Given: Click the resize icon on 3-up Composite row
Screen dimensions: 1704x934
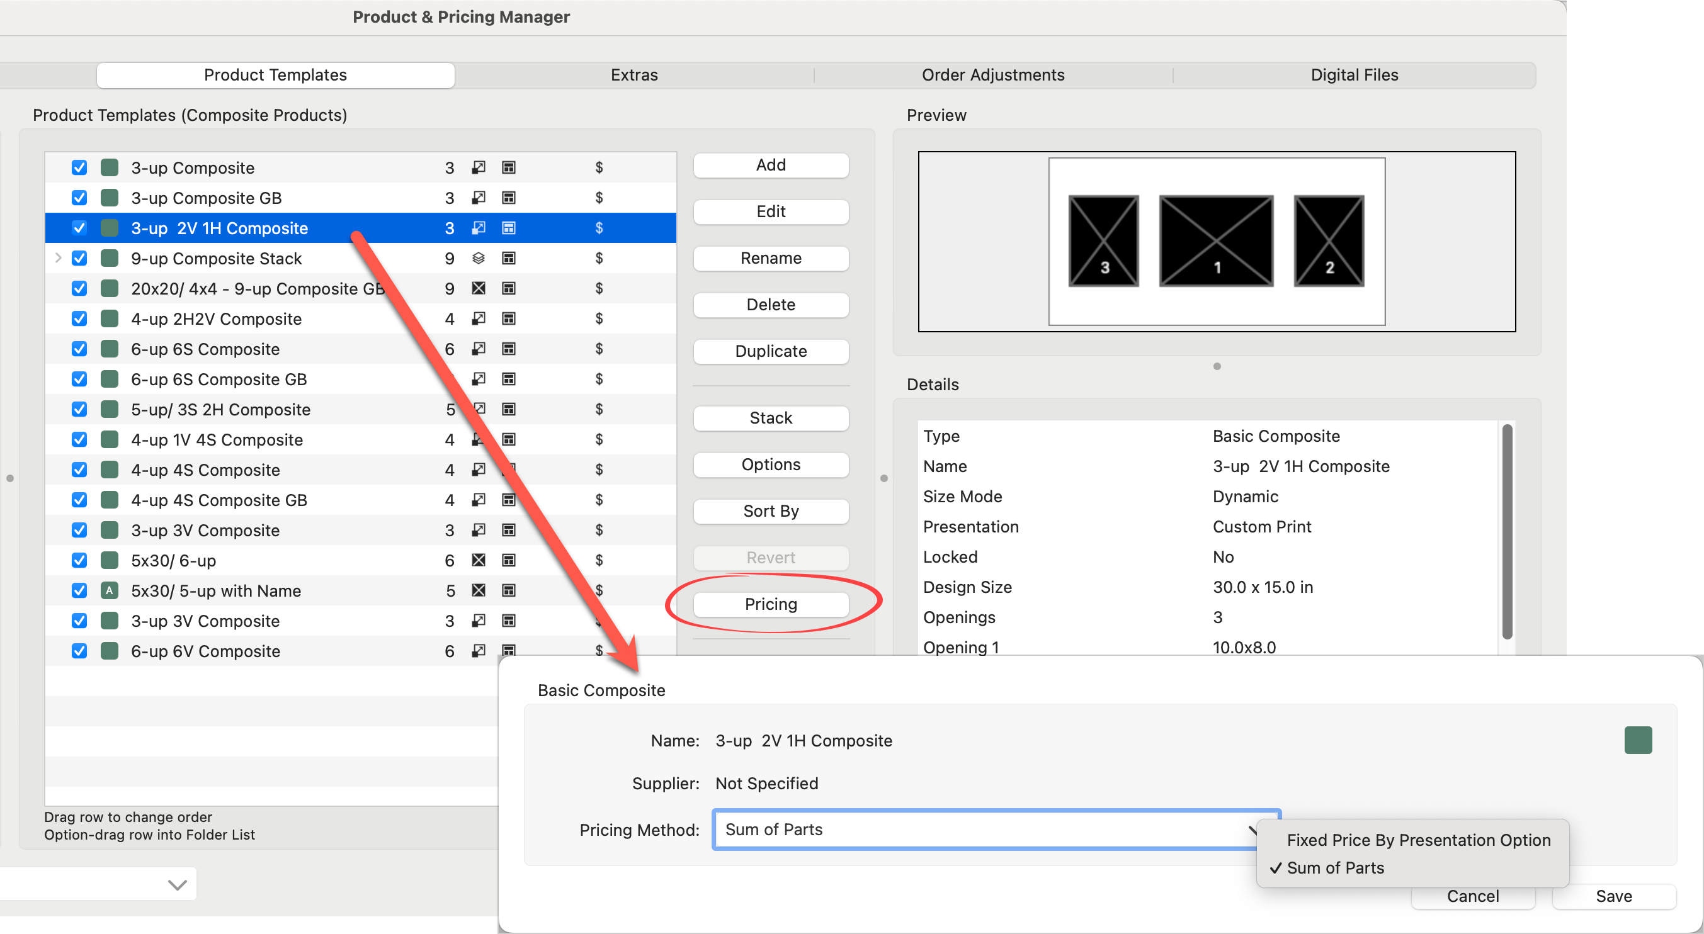Looking at the screenshot, I should [x=478, y=168].
